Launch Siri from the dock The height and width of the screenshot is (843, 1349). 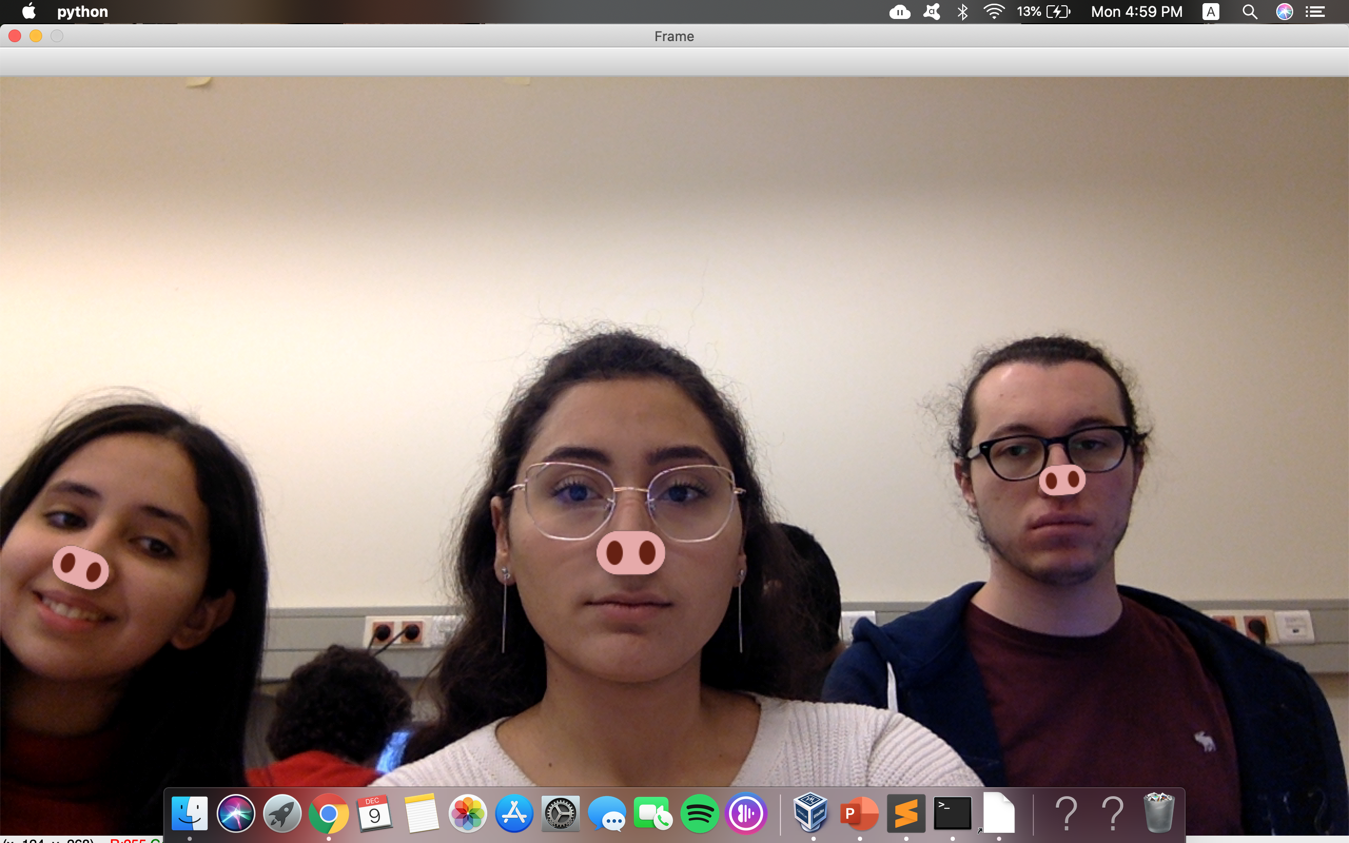pyautogui.click(x=236, y=813)
